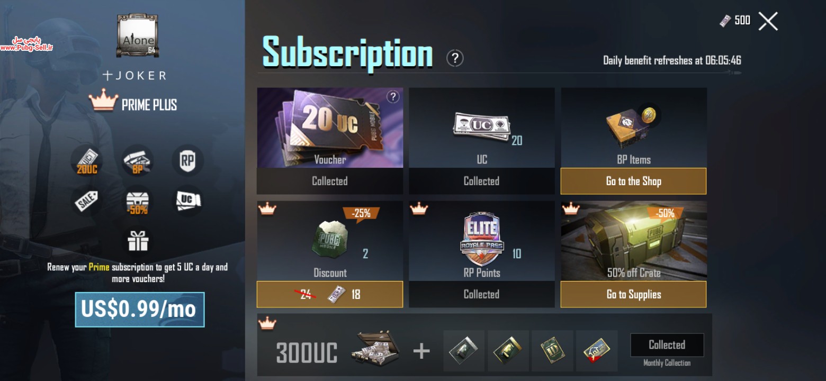The image size is (826, 381).
Task: Select the -50% crate benefit icon
Action: (x=138, y=202)
